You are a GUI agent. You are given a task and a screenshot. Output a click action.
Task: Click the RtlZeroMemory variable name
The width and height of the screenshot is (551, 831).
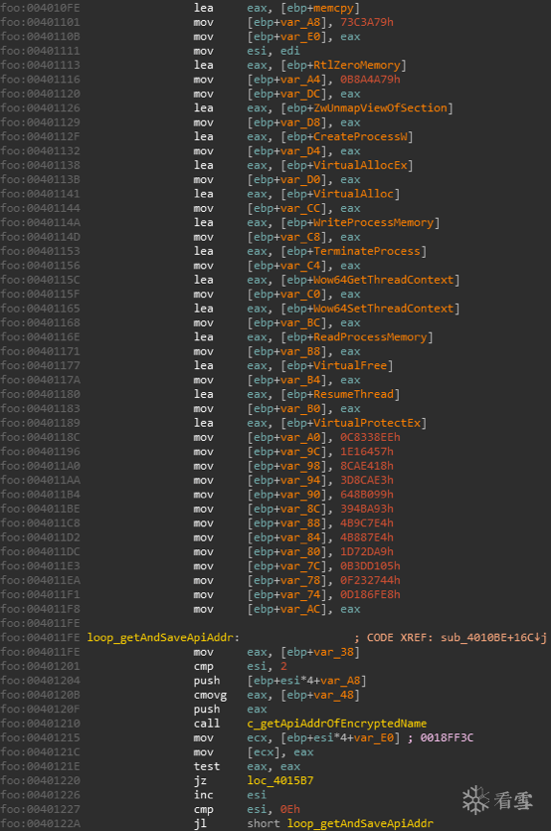click(x=357, y=66)
